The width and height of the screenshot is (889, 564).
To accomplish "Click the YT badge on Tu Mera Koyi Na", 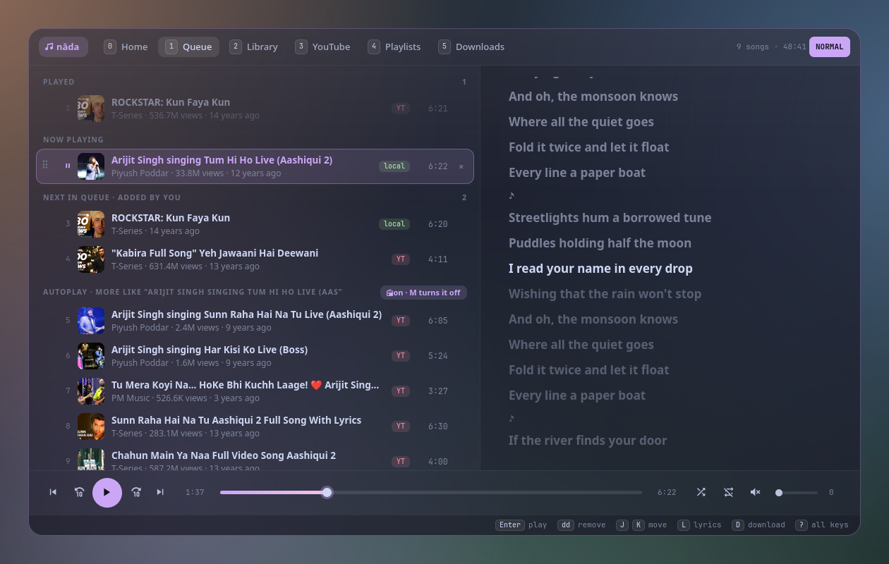I will [401, 391].
